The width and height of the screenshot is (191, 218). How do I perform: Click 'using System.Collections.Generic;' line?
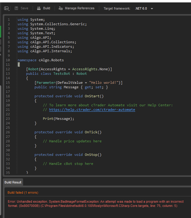point(52,24)
